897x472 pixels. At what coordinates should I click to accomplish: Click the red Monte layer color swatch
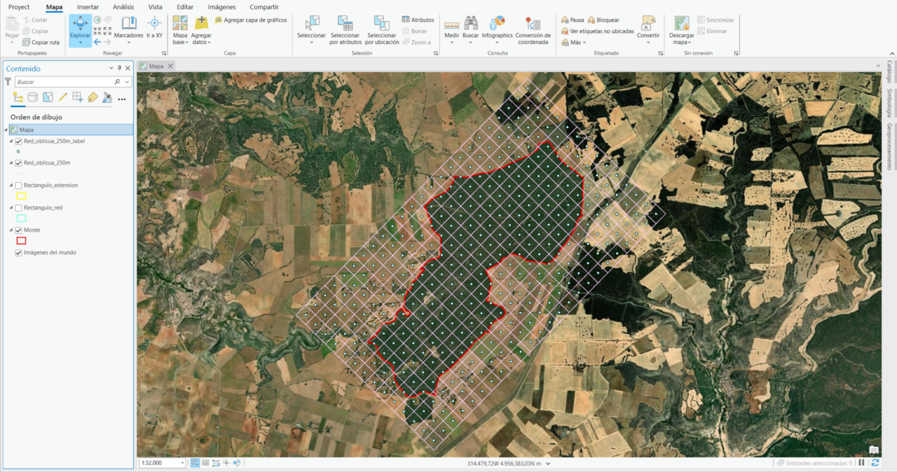click(22, 240)
